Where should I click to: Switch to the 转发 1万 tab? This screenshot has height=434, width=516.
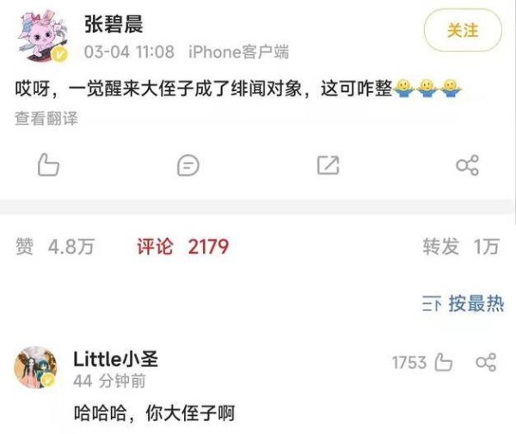[x=461, y=247]
